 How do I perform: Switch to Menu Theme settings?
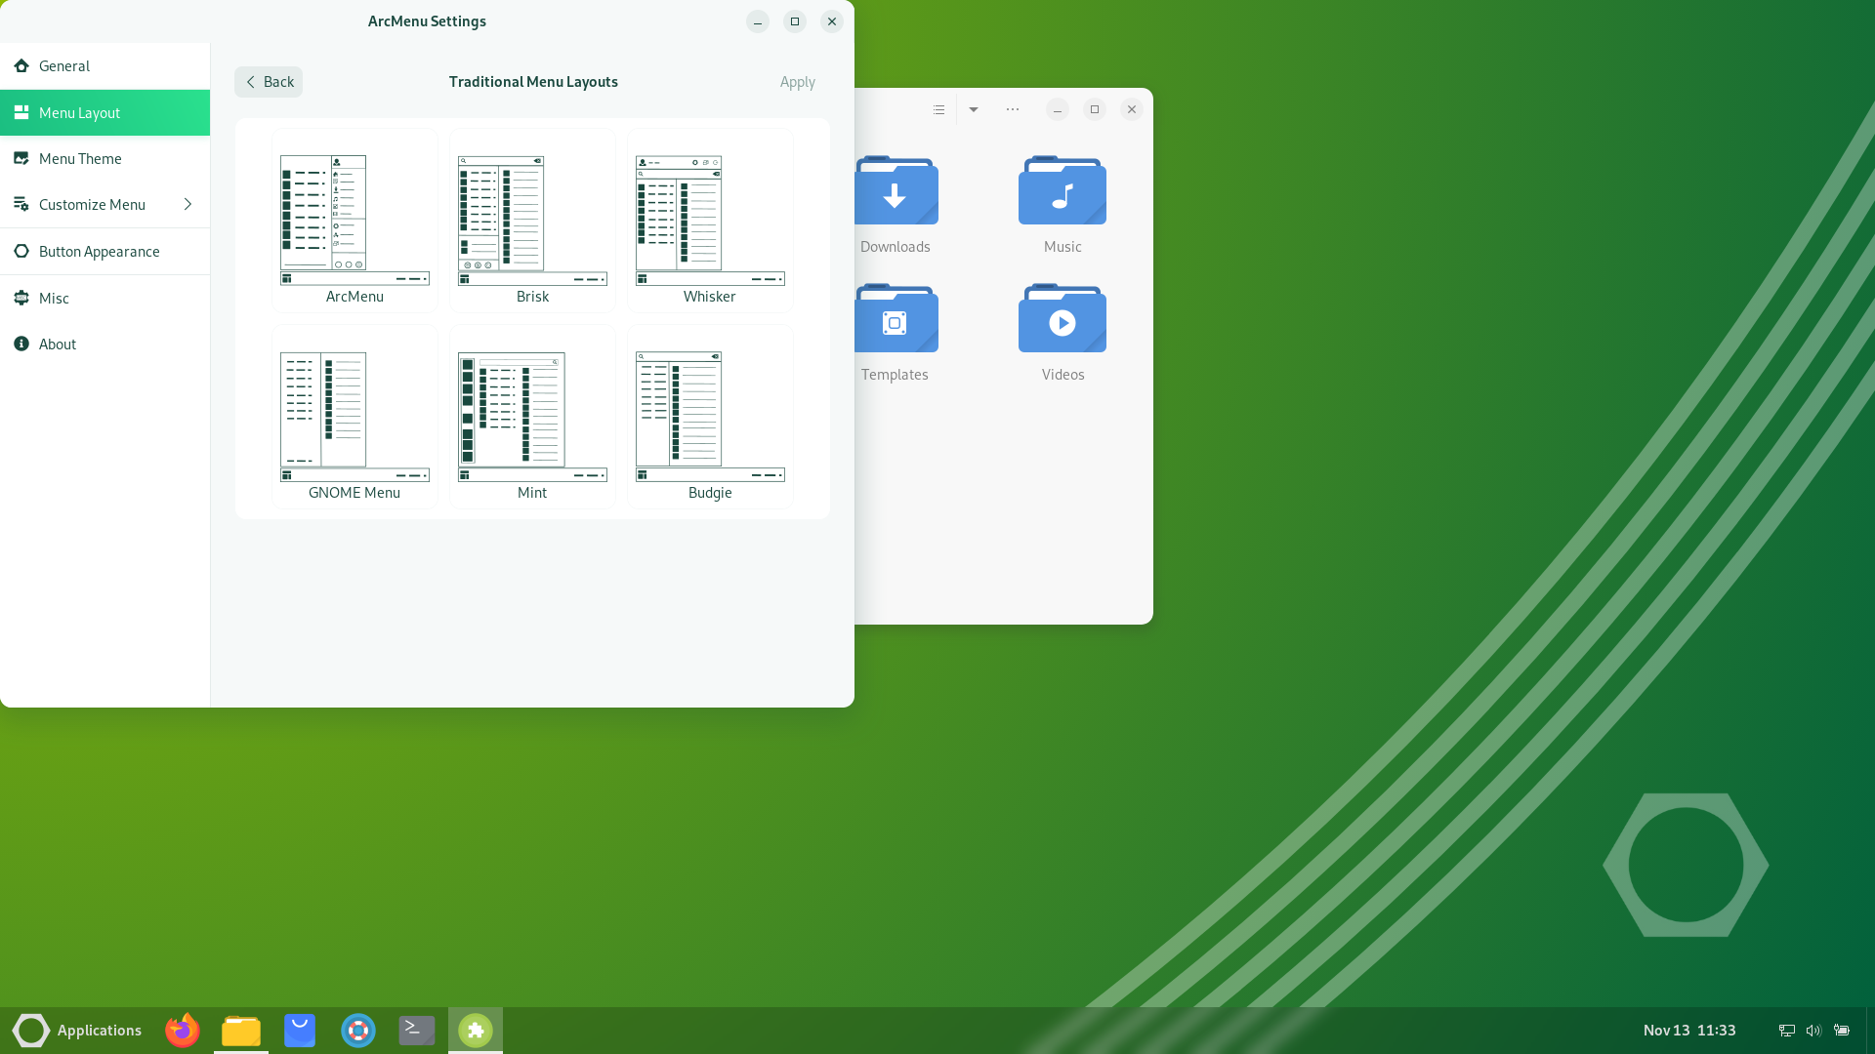click(104, 159)
